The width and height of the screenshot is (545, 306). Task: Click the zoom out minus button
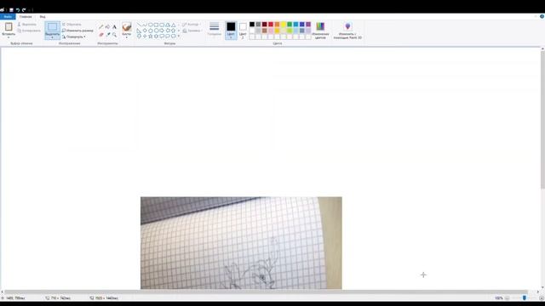(508, 298)
